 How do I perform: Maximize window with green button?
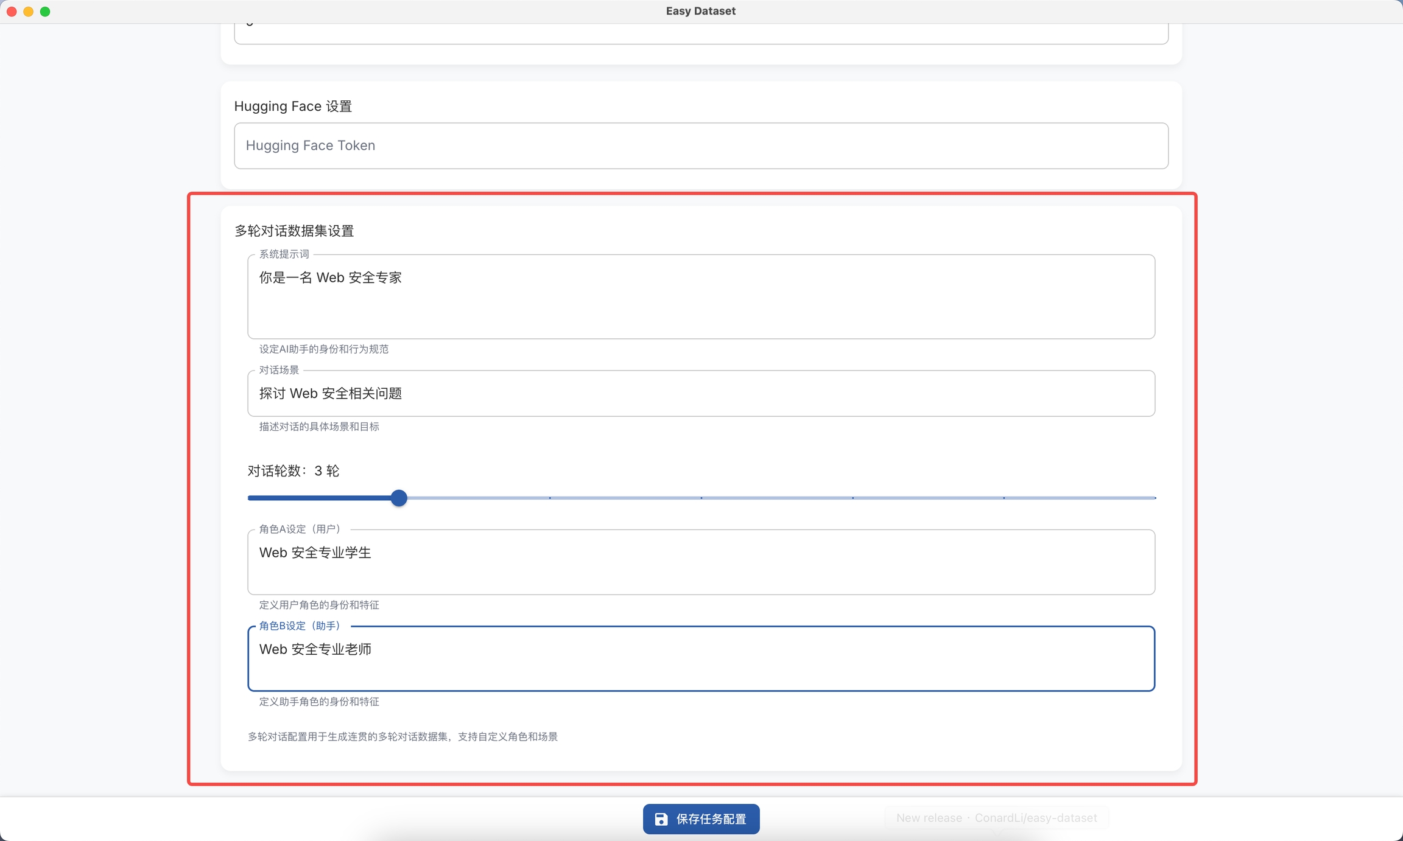point(45,12)
